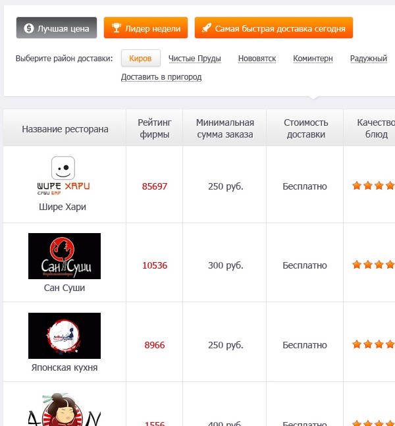This screenshot has width=395, height=426.
Task: Open the 'Шире Хари' restaurant name link
Action: 63,207
